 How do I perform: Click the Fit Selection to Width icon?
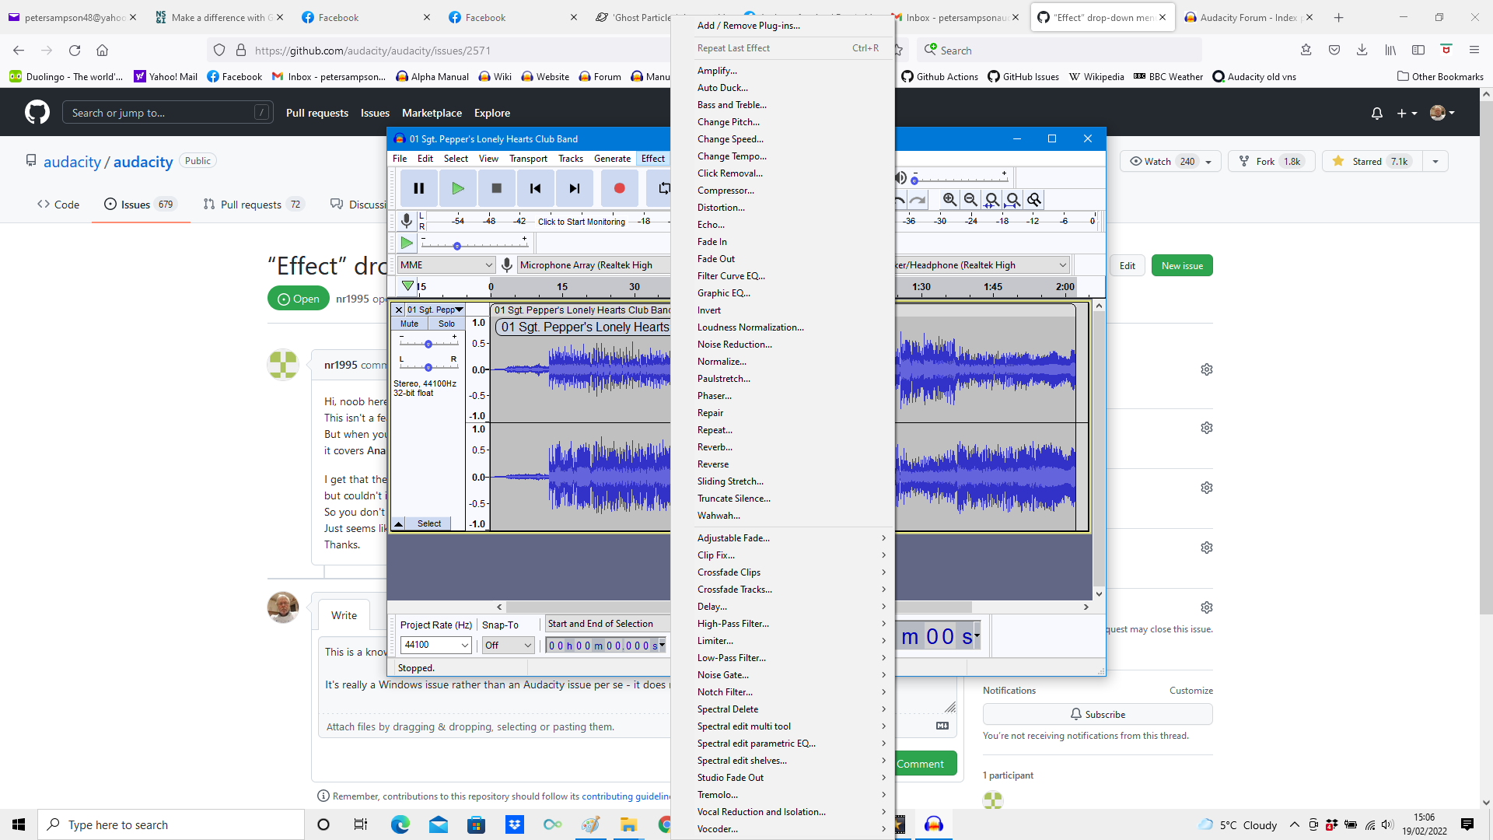pyautogui.click(x=991, y=199)
